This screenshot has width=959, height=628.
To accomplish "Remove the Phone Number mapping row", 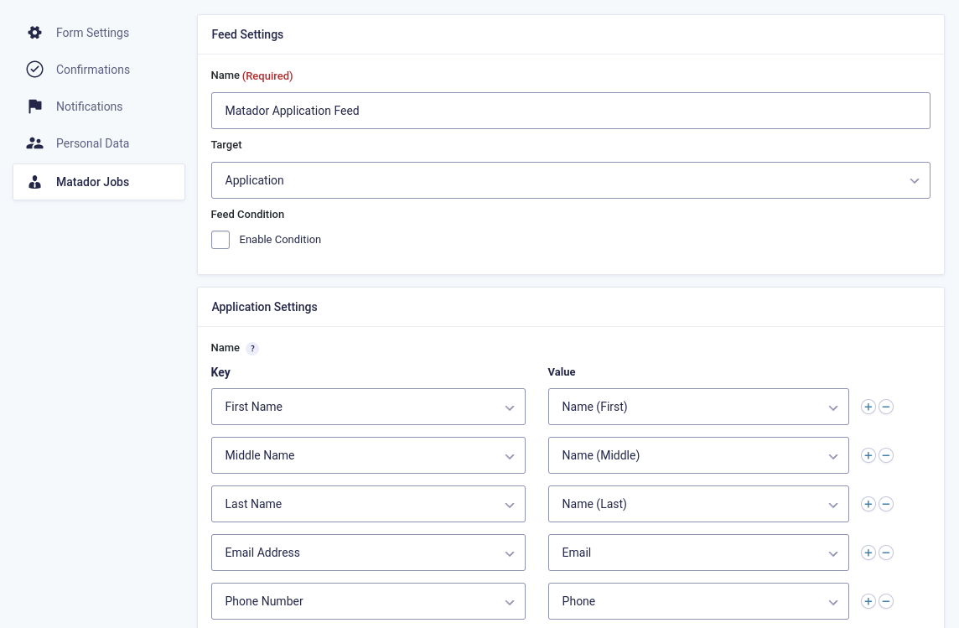I will click(x=885, y=601).
